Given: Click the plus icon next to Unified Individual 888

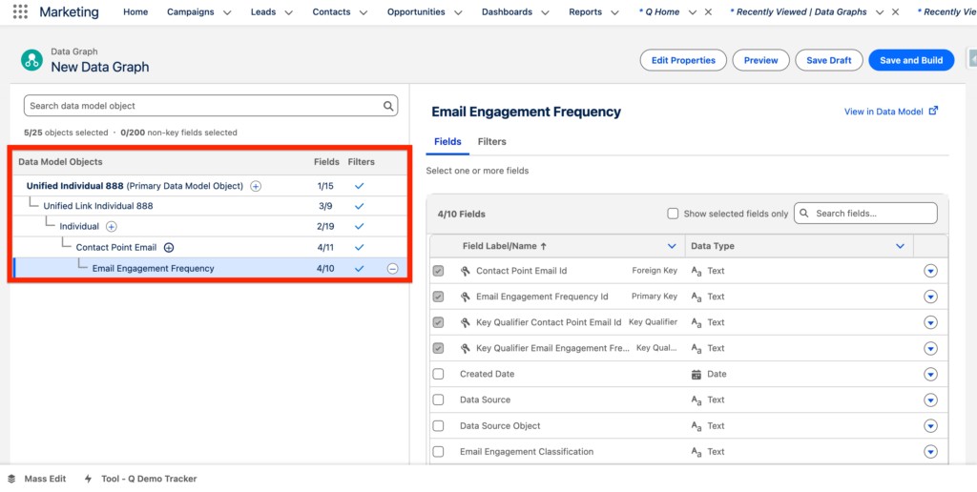Looking at the screenshot, I should pyautogui.click(x=256, y=186).
